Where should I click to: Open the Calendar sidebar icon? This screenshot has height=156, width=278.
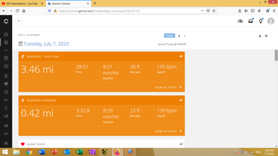6,58
